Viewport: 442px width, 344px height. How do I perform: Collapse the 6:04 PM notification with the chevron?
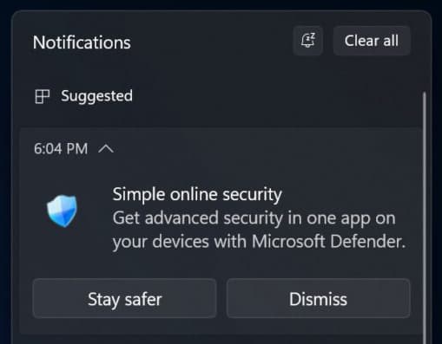click(106, 149)
